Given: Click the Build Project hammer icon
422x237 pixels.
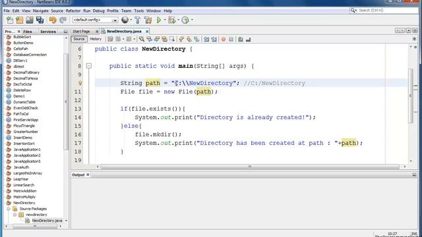Looking at the screenshot, I should click(138, 20).
